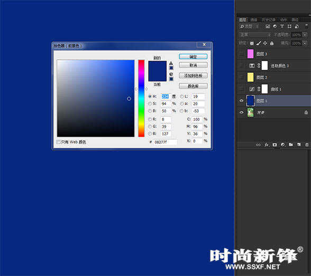This screenshot has width=311, height=276.
Task: Switch to 动作 actions tab
Action: (x=283, y=20)
